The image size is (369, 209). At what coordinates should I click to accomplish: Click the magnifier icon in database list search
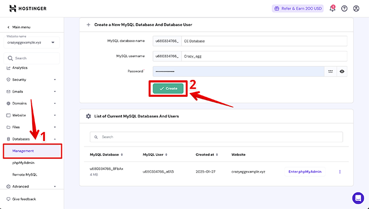(x=96, y=137)
